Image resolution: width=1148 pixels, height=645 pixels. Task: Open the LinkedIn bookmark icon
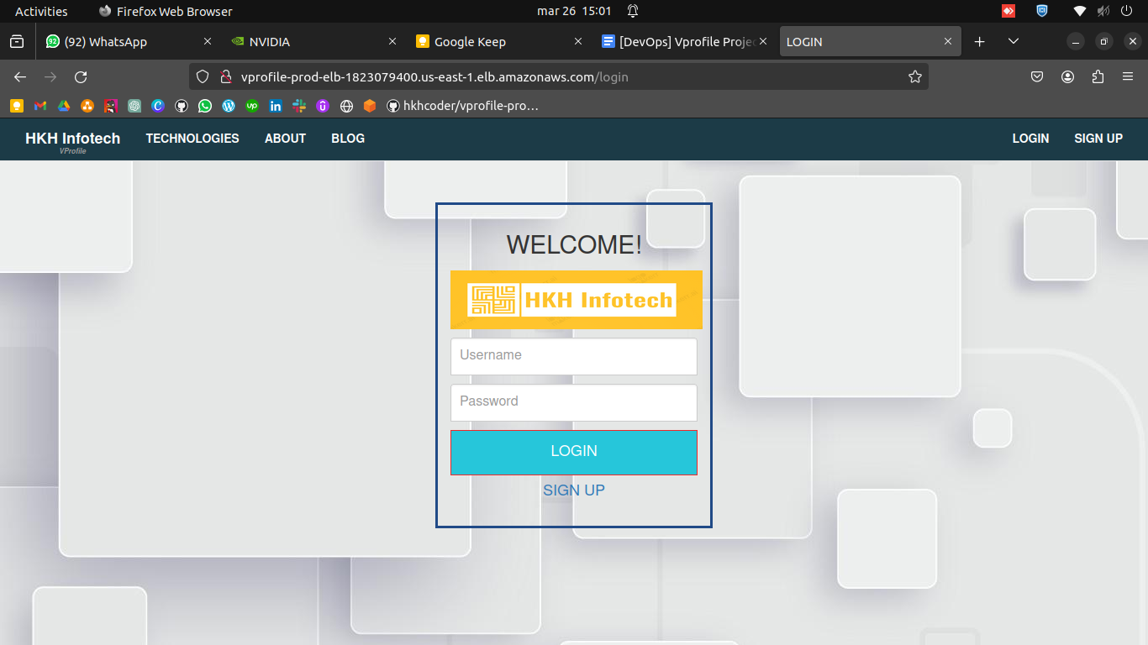pos(275,106)
